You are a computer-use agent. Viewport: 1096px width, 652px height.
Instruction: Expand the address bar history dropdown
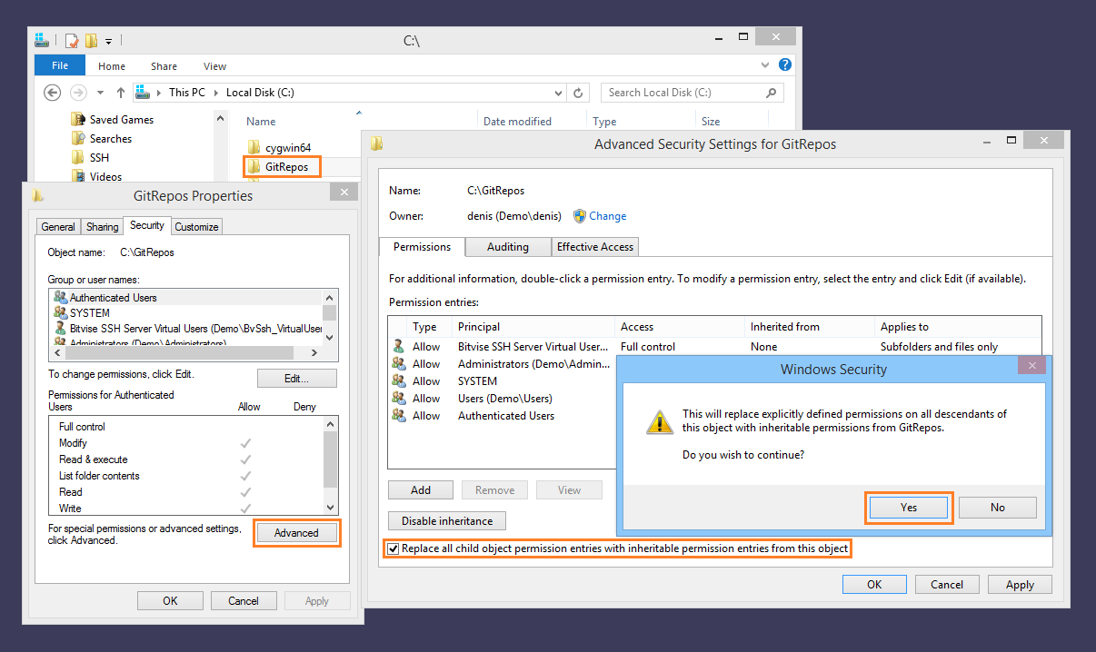pos(559,93)
